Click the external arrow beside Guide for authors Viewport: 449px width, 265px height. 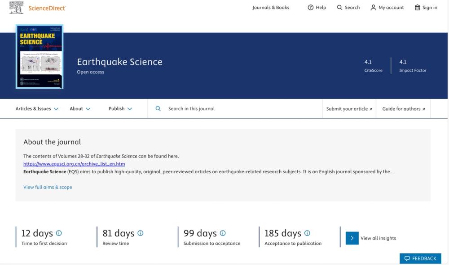pyautogui.click(x=424, y=109)
